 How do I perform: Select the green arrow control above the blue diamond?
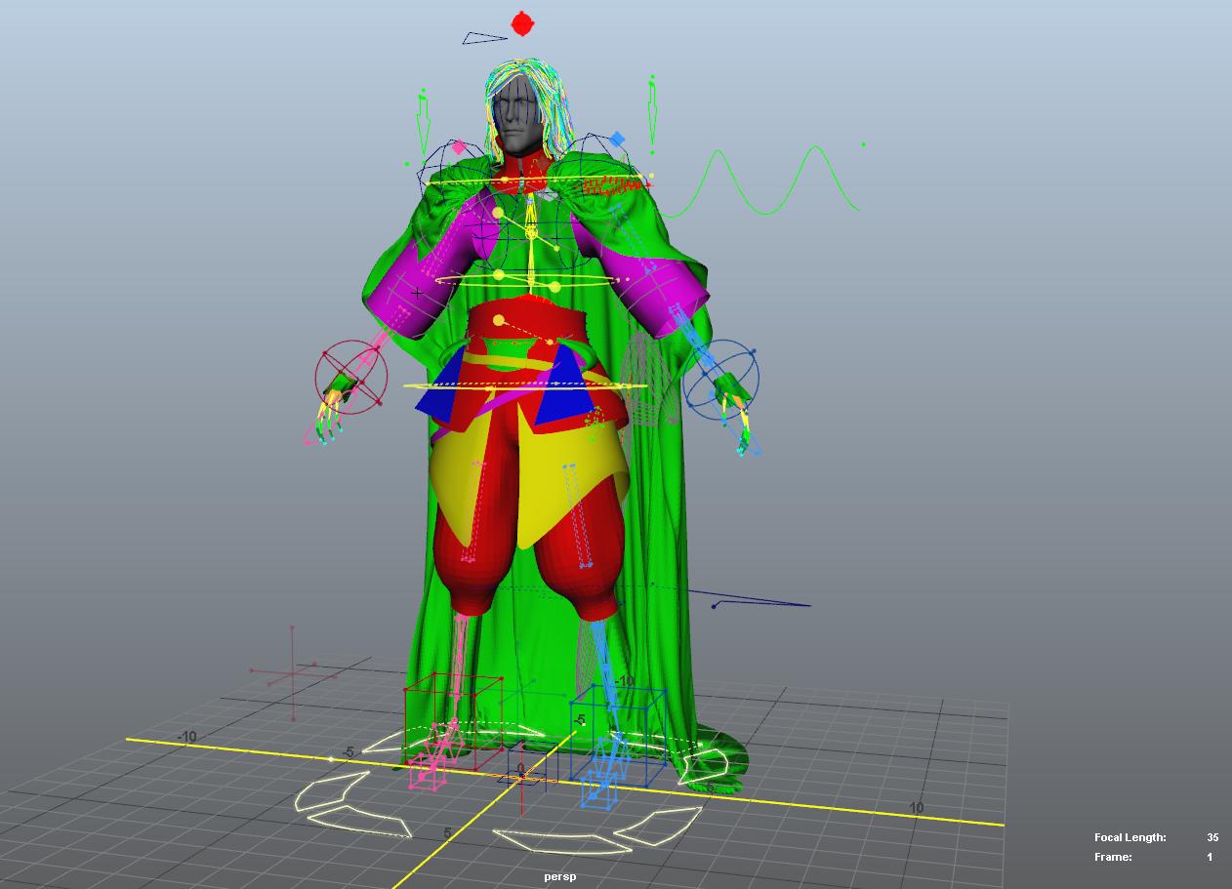(652, 113)
